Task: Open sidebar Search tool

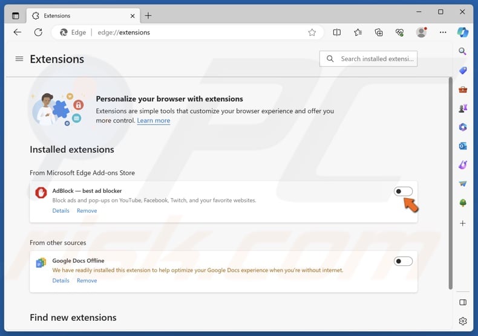Action: (462, 51)
